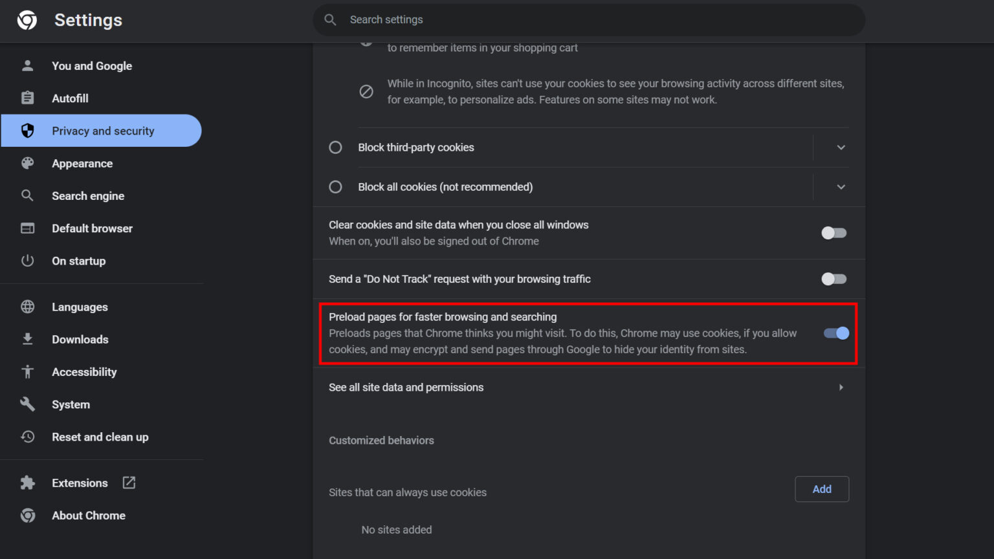Screen dimensions: 994x559
Task: Click the Extensions puzzle piece icon
Action: [x=27, y=483]
